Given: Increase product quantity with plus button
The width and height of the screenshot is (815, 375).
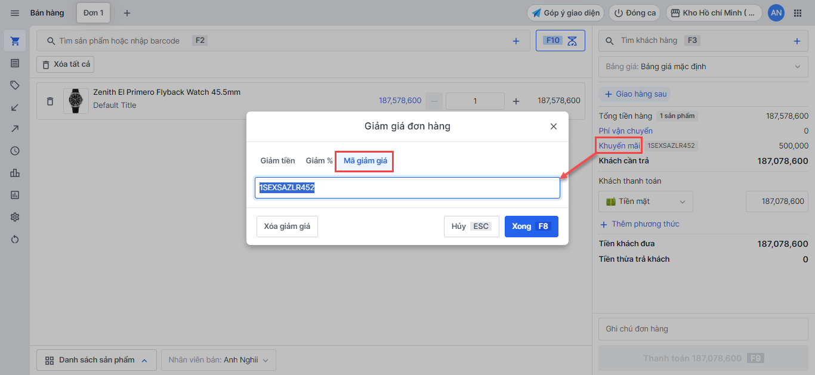Looking at the screenshot, I should (x=516, y=101).
